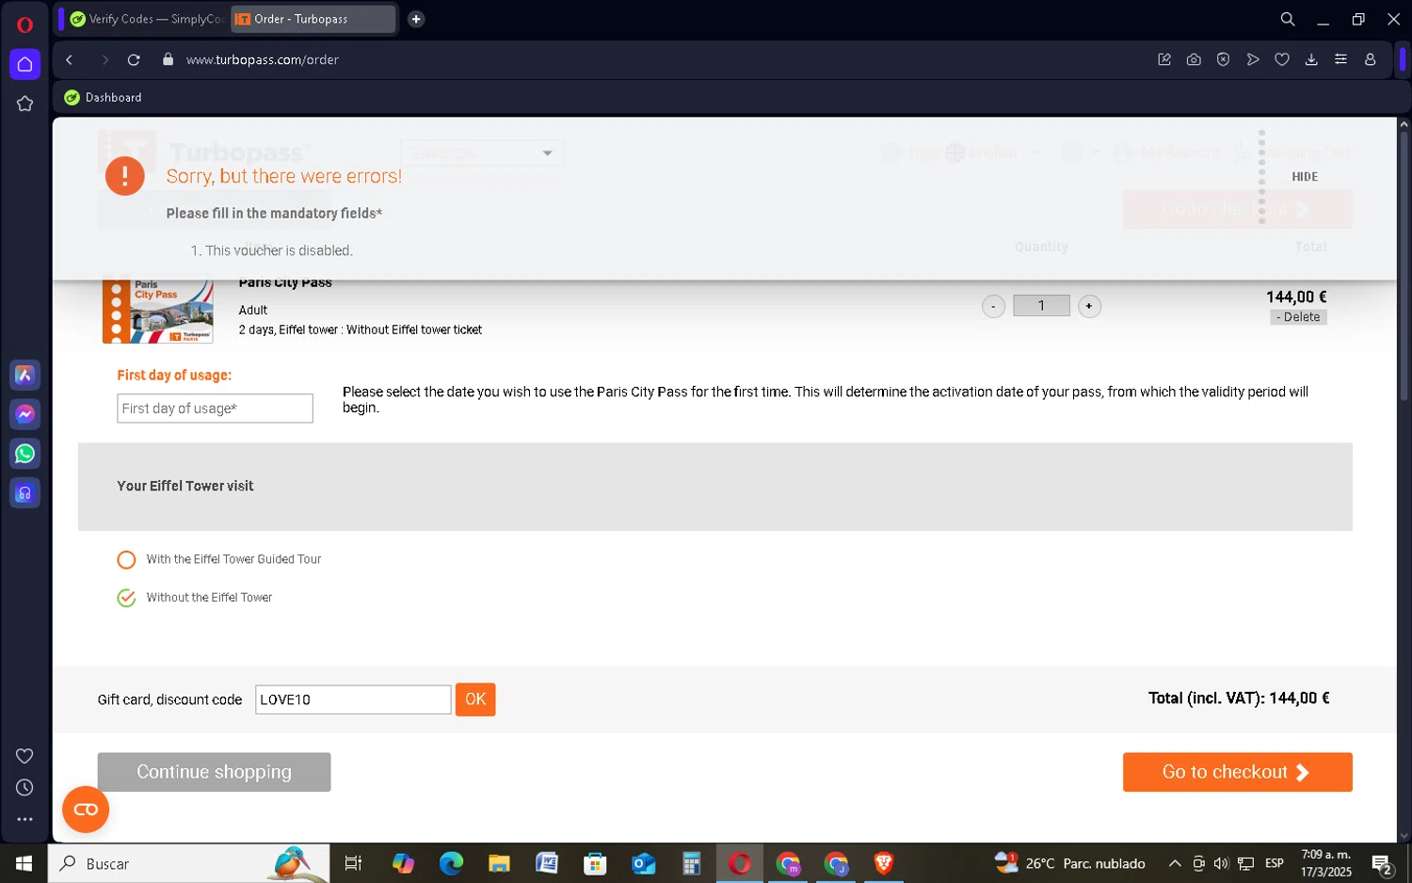Open a new tab
Viewport: 1412px width, 883px height.
click(x=416, y=19)
